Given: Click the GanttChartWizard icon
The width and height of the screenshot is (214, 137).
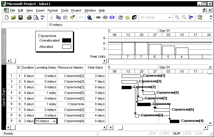Looking at the screenshot, I should click(x=191, y=18).
